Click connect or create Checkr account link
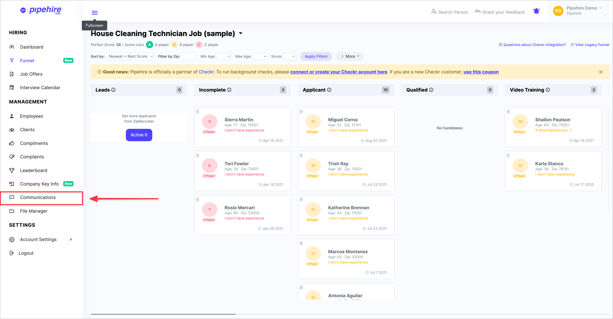 click(x=339, y=72)
